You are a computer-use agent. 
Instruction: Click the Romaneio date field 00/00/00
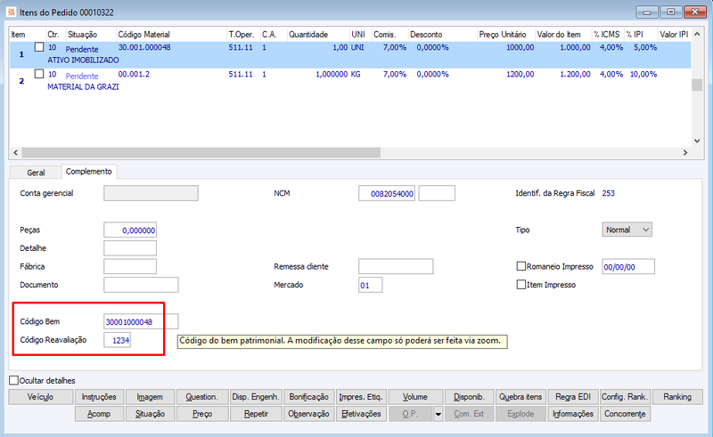pyautogui.click(x=628, y=267)
